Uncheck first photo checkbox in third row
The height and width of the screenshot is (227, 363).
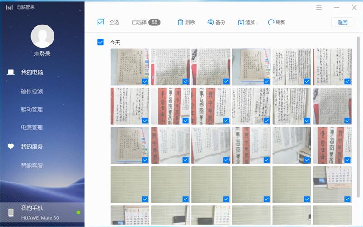coord(145,160)
